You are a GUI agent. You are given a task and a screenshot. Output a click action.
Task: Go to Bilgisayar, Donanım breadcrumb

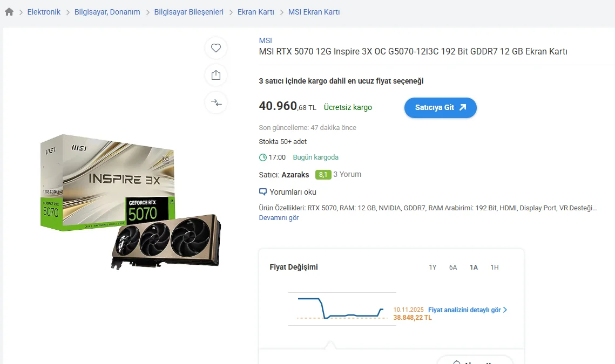pos(107,12)
